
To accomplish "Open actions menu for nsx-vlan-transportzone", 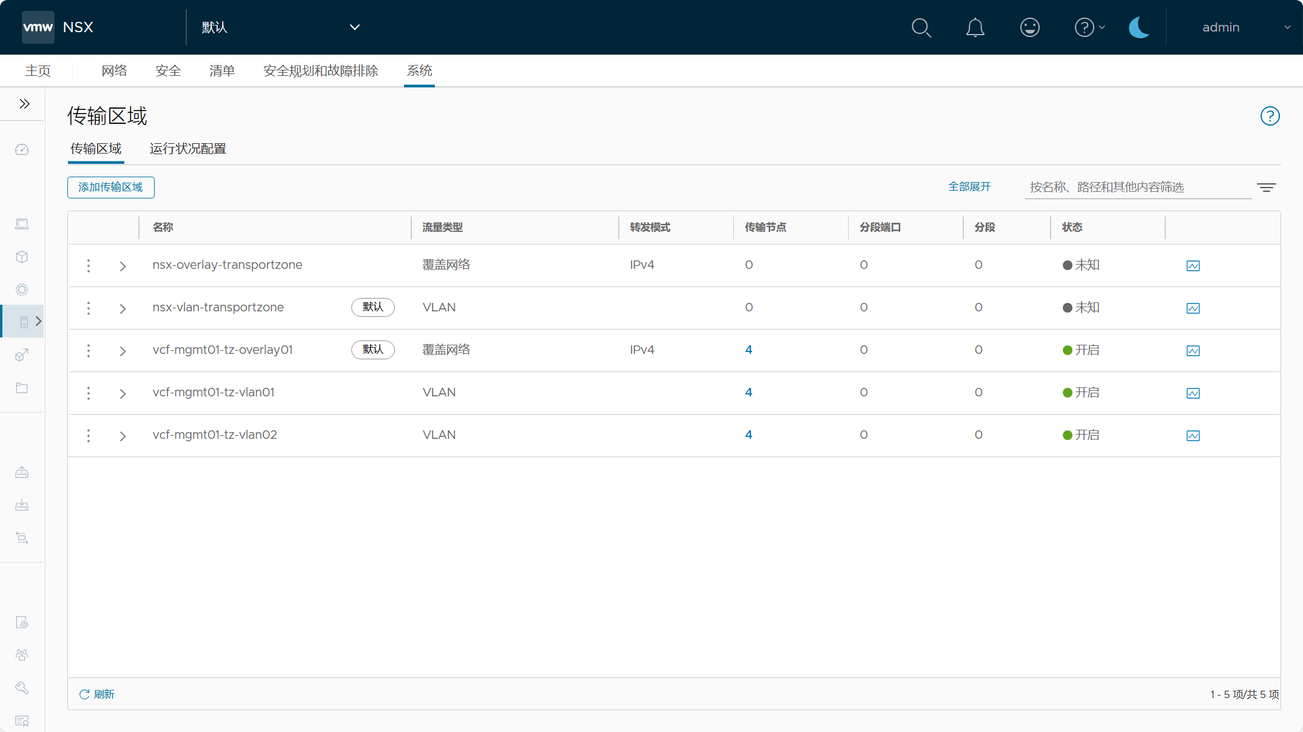I will [x=89, y=308].
